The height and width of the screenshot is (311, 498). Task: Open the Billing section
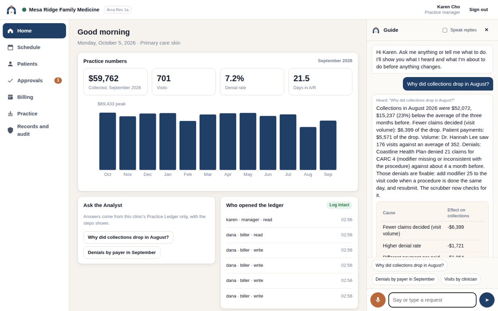pos(34,97)
